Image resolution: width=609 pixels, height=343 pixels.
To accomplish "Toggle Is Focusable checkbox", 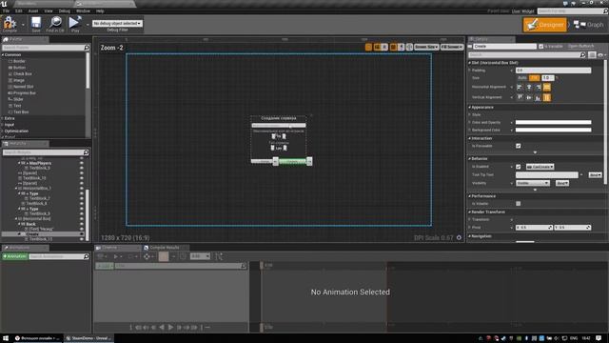I will coord(518,146).
